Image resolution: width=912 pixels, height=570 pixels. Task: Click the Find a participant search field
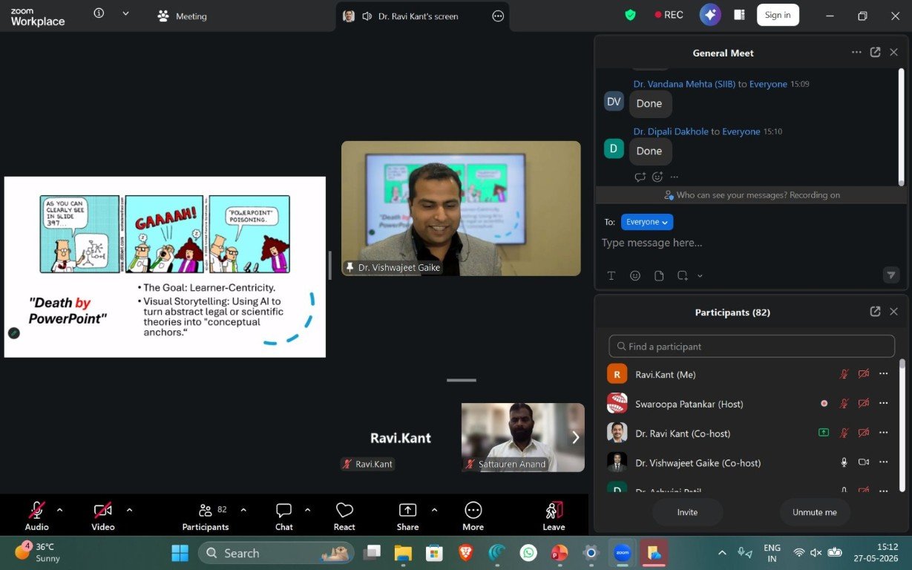pos(752,347)
